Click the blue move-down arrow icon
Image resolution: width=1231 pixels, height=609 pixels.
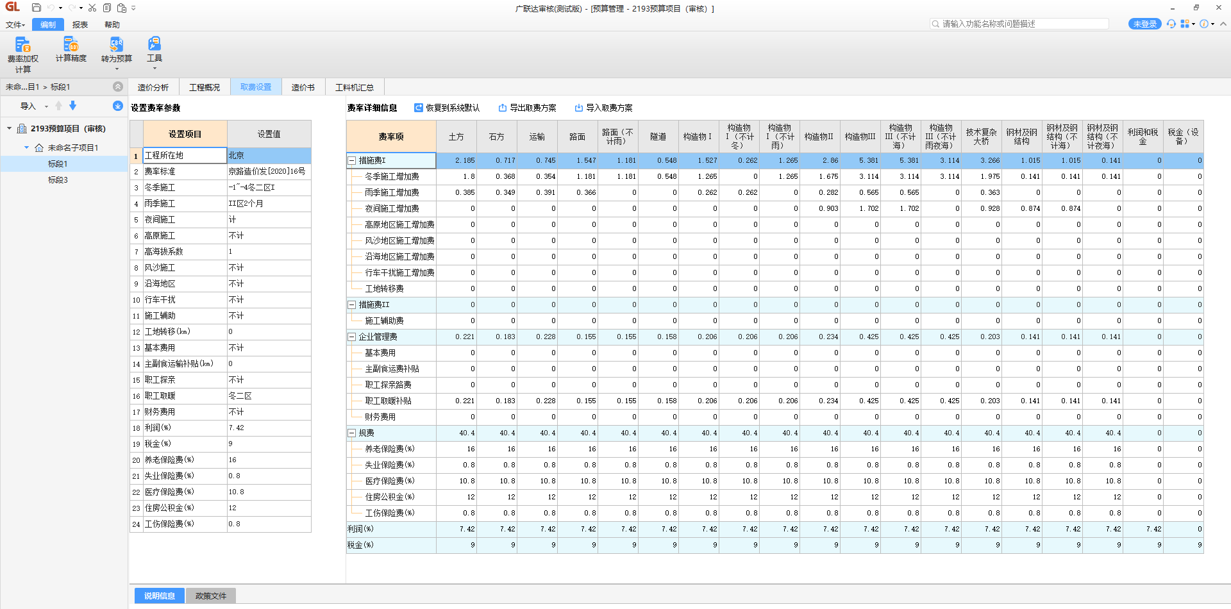(x=72, y=106)
